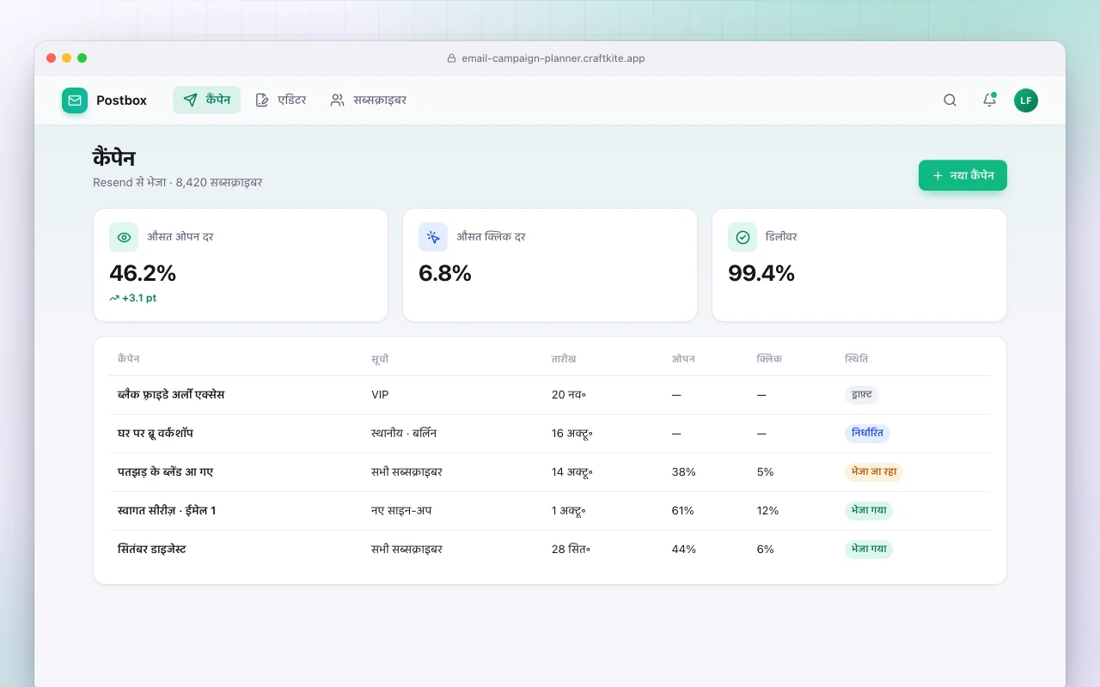Viewport: 1100px width, 687px height.
Task: Click the भेजा जा रहा status badge
Action: coord(874,472)
